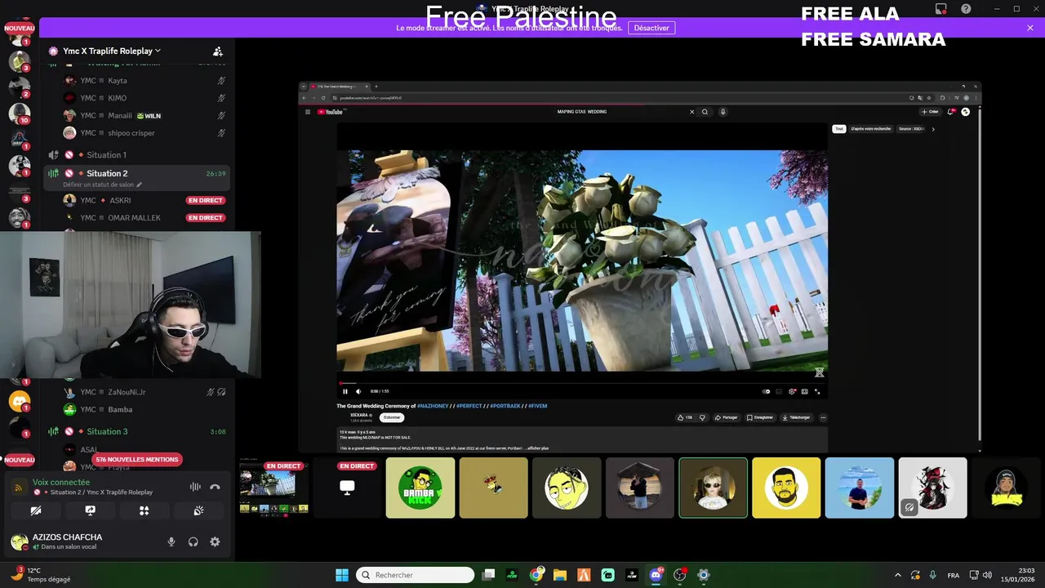
Task: Toggle YouTube autoplay switch in the player
Action: (x=766, y=391)
